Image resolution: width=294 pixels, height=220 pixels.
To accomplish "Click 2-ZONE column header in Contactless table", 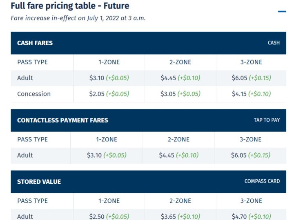I will [178, 139].
